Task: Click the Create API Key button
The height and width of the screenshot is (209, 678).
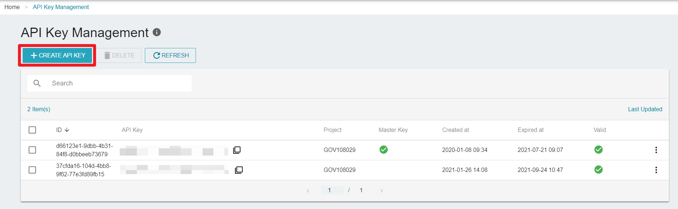Action: pyautogui.click(x=57, y=55)
